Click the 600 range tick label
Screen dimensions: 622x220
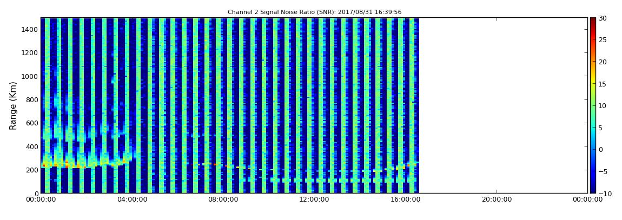click(32, 123)
